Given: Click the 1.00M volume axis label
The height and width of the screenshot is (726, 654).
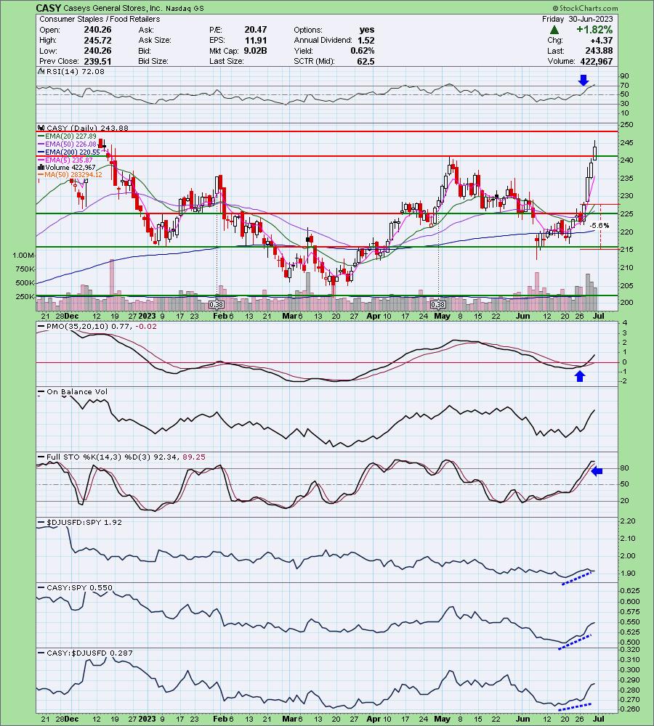Looking at the screenshot, I should click(24, 256).
